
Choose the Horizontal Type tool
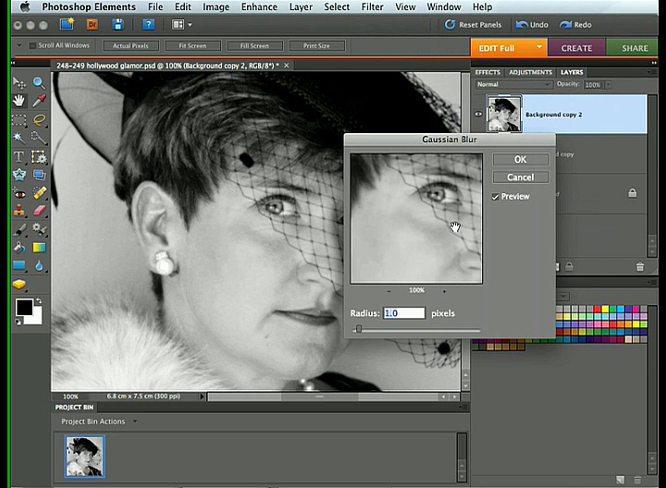(x=19, y=156)
